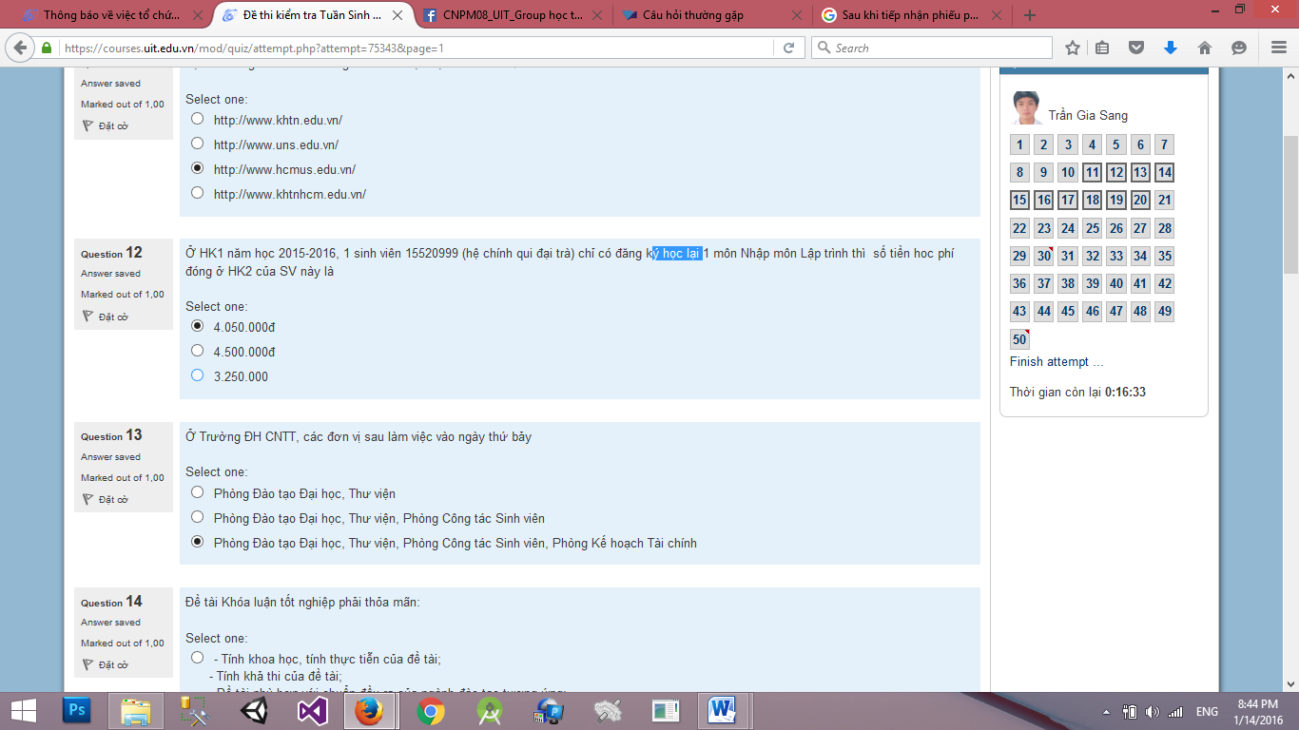The width and height of the screenshot is (1299, 730).
Task: Switch to the 'Câu hỏi thường gặp' tab
Action: (x=694, y=14)
